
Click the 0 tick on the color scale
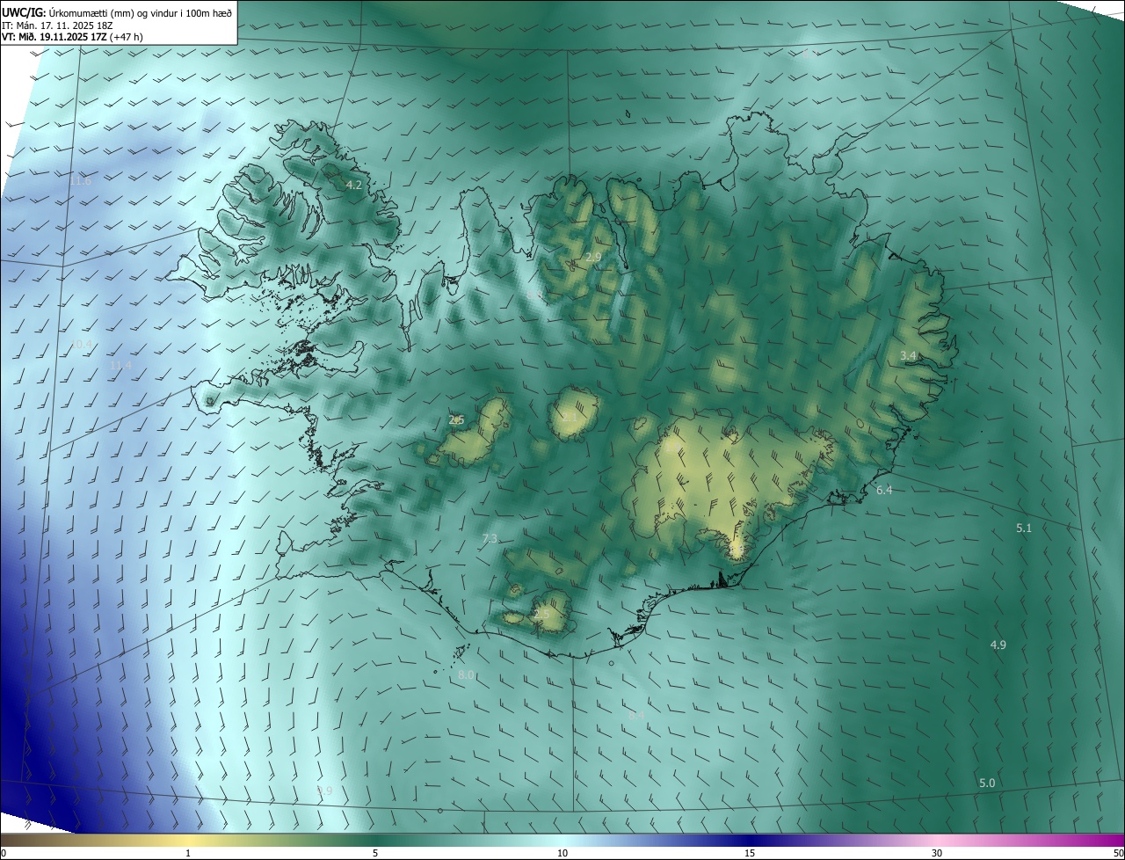[x=4, y=853]
